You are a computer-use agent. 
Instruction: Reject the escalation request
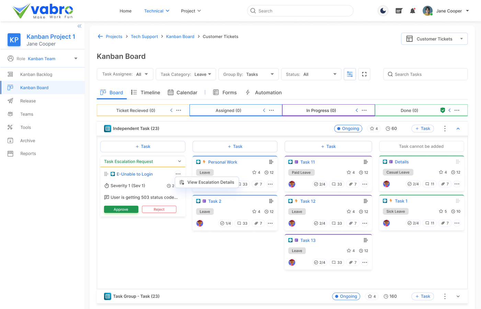(159, 210)
